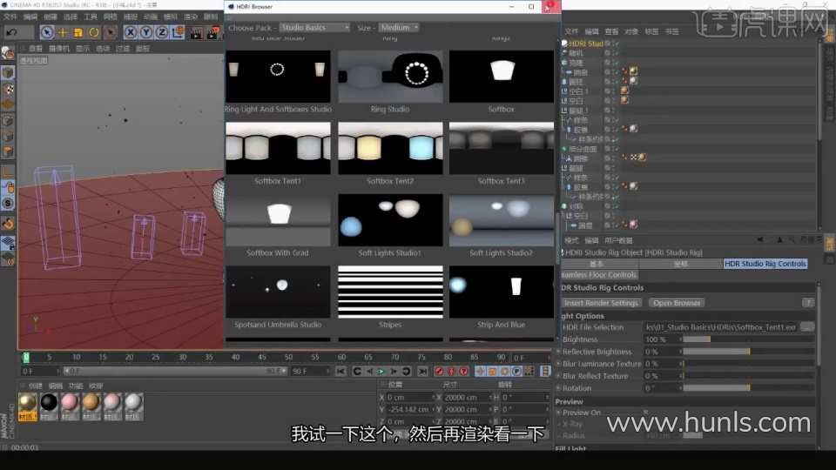Image resolution: width=836 pixels, height=470 pixels.
Task: Choose the Softbox Tent2 HDRI thumbnail
Action: pyautogui.click(x=390, y=148)
